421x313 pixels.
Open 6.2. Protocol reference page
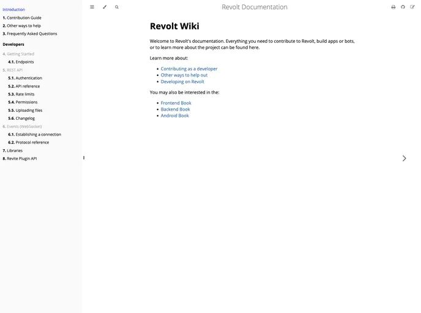(29, 142)
